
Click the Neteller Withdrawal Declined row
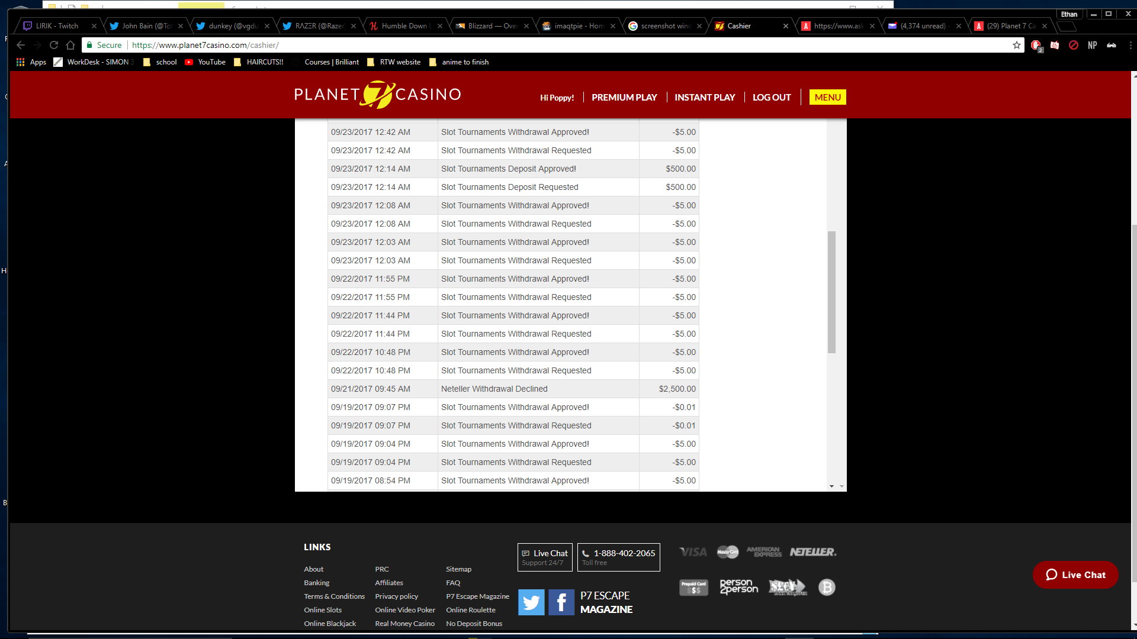pos(513,389)
